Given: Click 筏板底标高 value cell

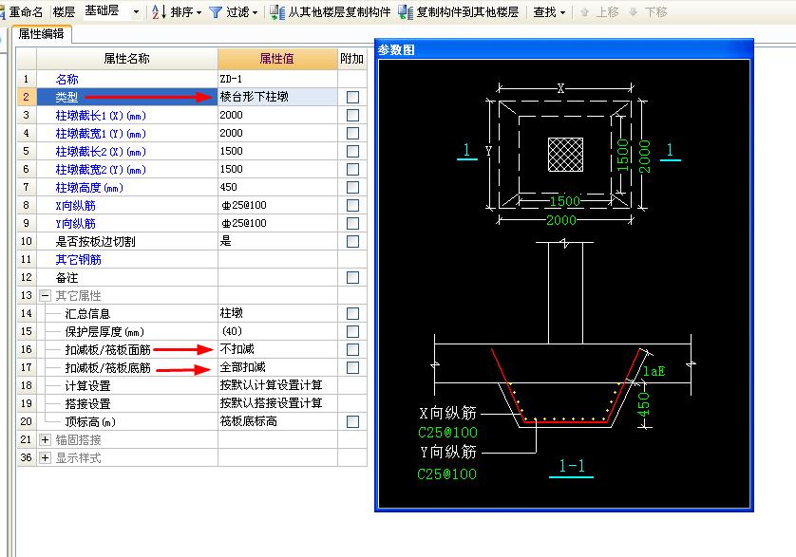Looking at the screenshot, I should point(277,421).
